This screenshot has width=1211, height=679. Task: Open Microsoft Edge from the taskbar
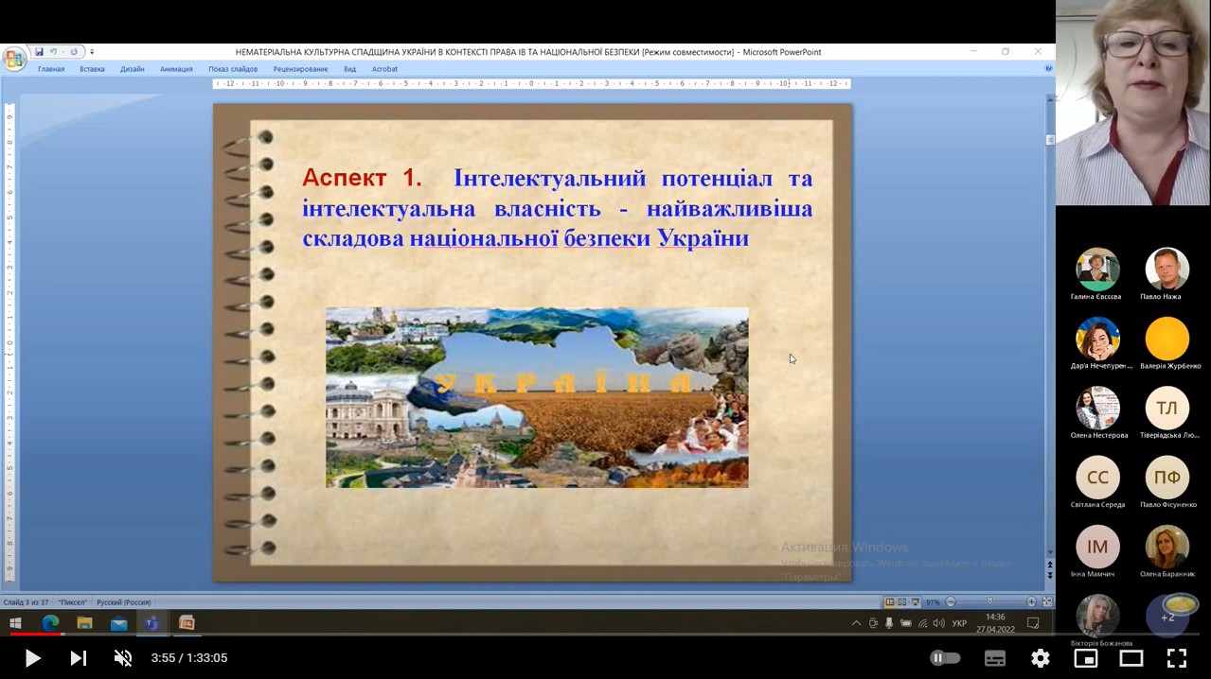coord(50,622)
